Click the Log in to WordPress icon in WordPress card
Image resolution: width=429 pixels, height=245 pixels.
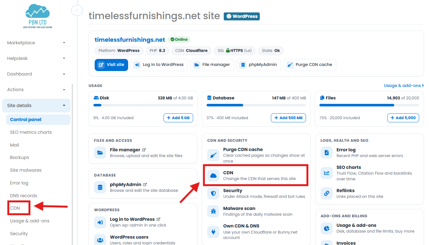100,222
